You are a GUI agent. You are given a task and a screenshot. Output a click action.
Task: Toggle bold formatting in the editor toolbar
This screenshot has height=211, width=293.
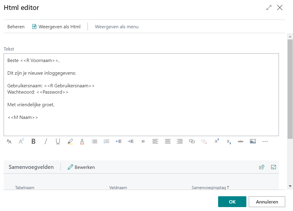point(33,141)
